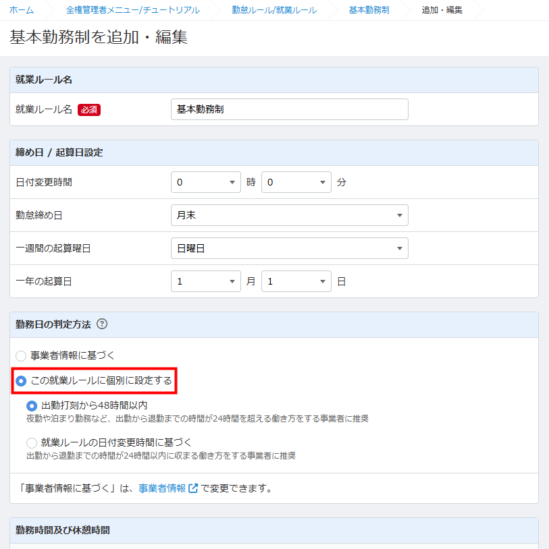The height and width of the screenshot is (549, 549).
Task: Expand the 勤怠締め日 dropdown showing 月末
Action: [289, 215]
